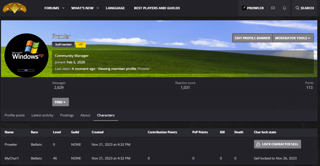Click the Points value 113

click(309, 87)
